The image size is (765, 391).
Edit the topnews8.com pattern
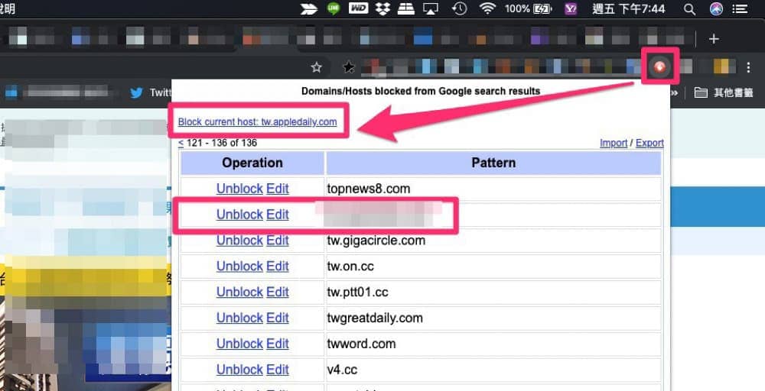click(x=278, y=189)
